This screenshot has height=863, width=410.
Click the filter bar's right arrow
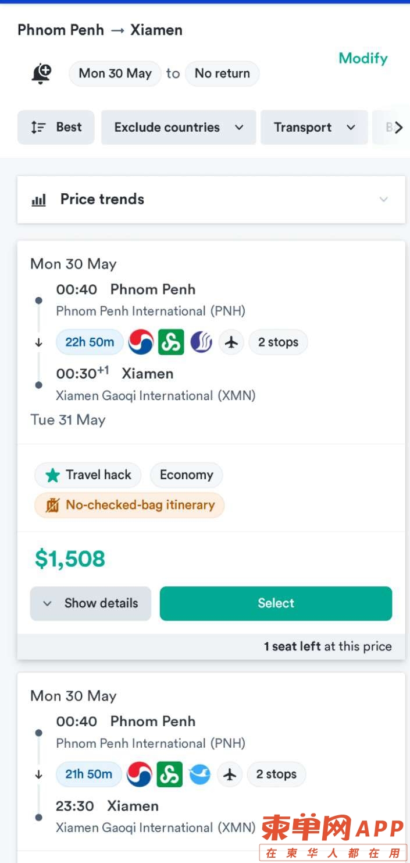click(398, 128)
